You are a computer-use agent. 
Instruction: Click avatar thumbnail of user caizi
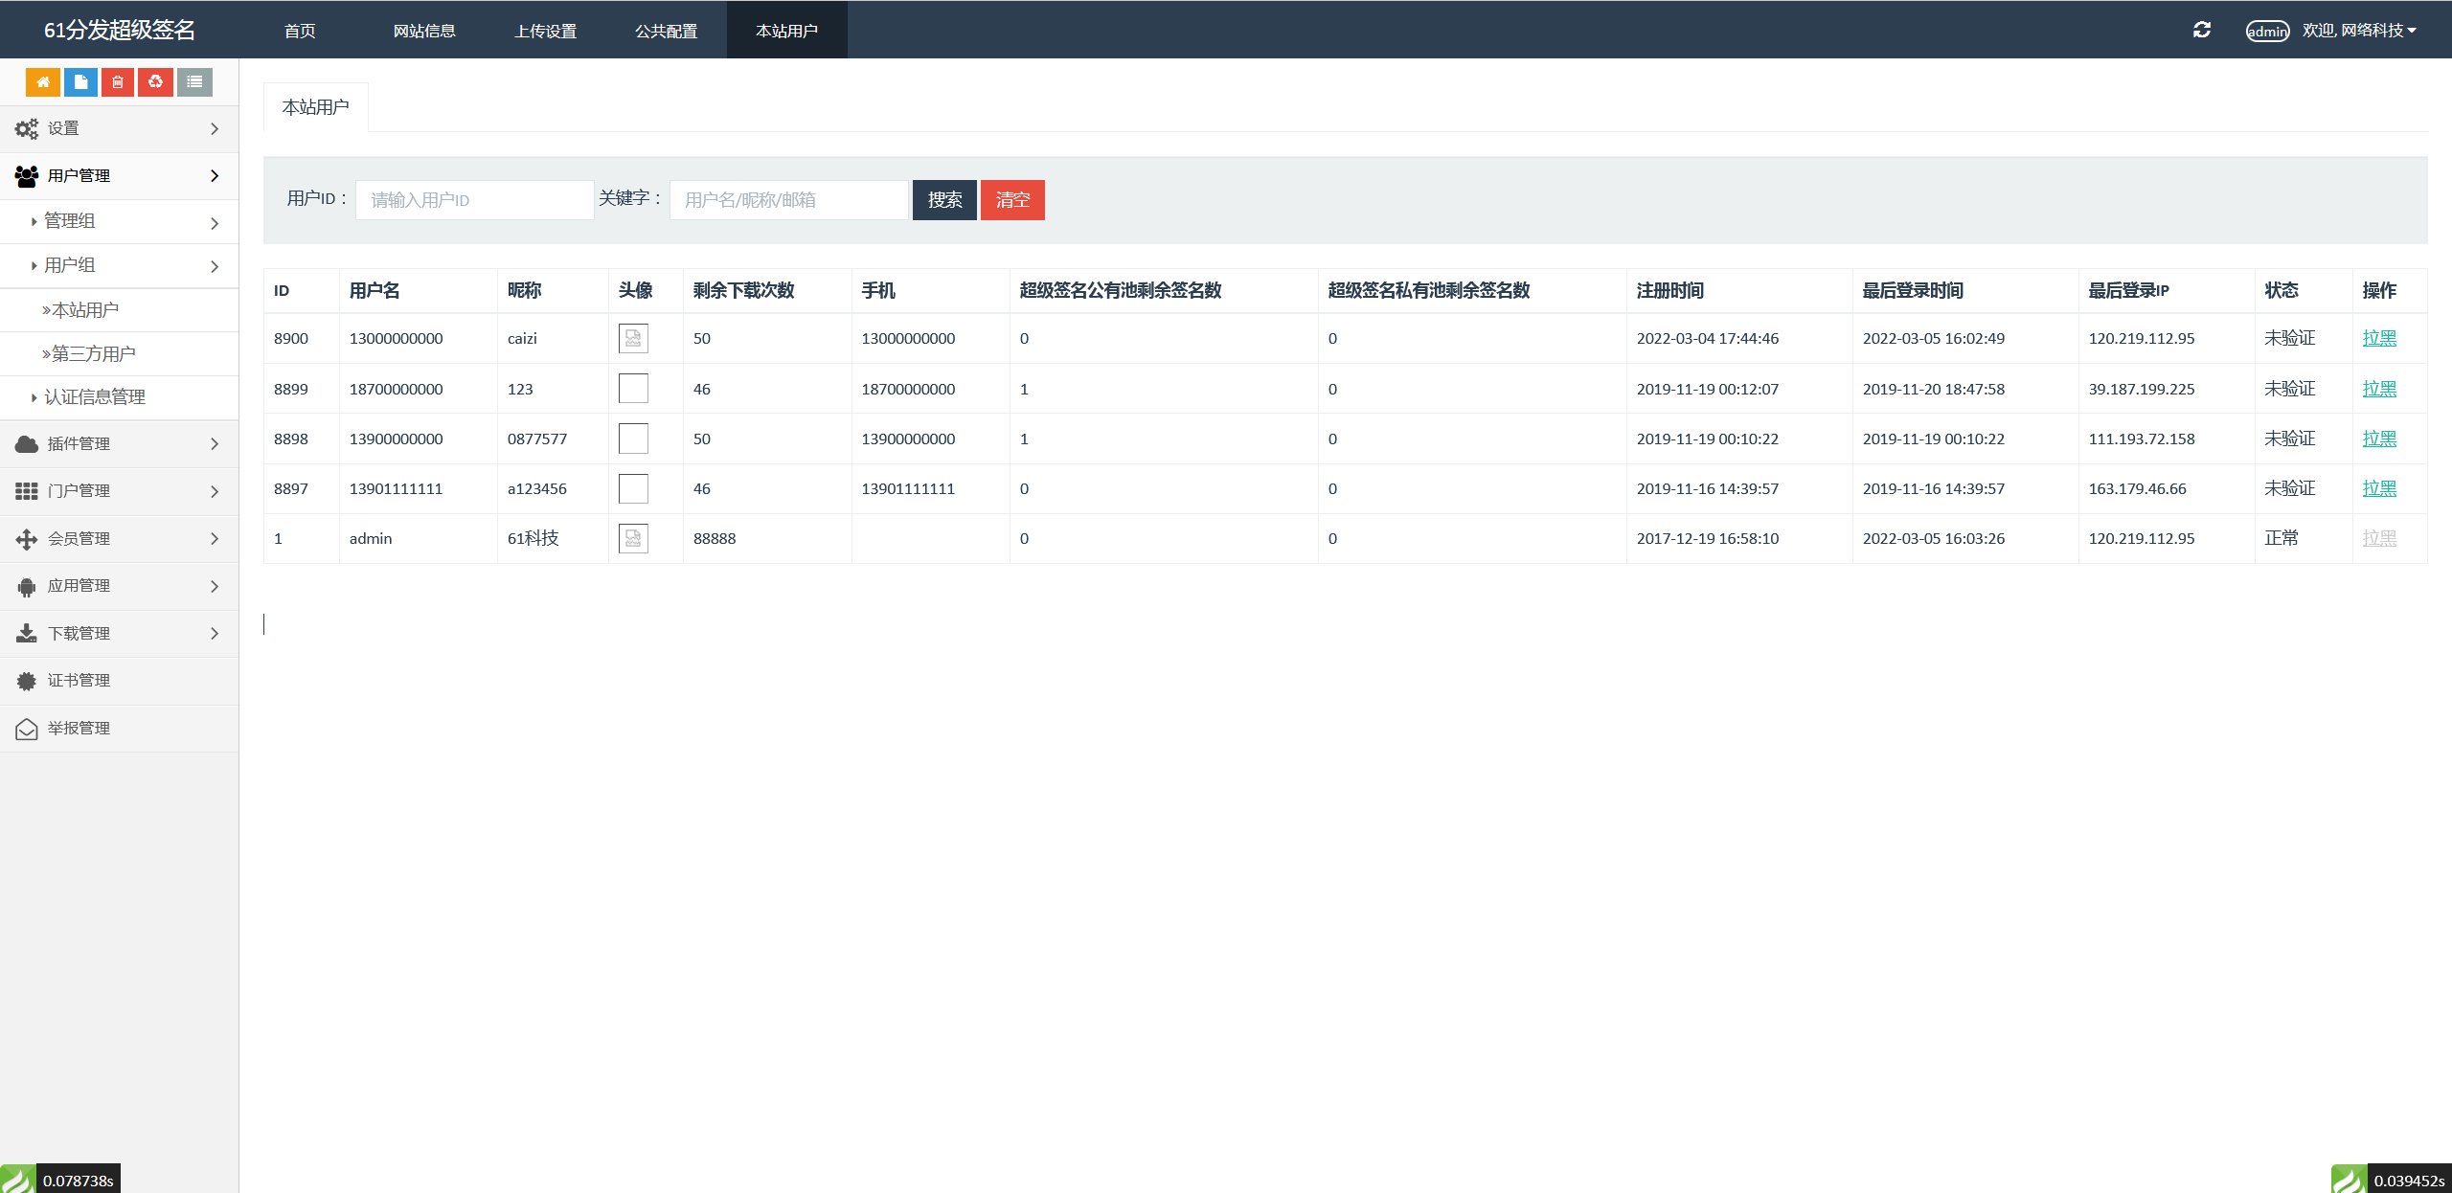click(633, 338)
